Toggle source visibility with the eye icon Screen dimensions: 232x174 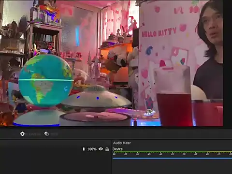point(101,149)
